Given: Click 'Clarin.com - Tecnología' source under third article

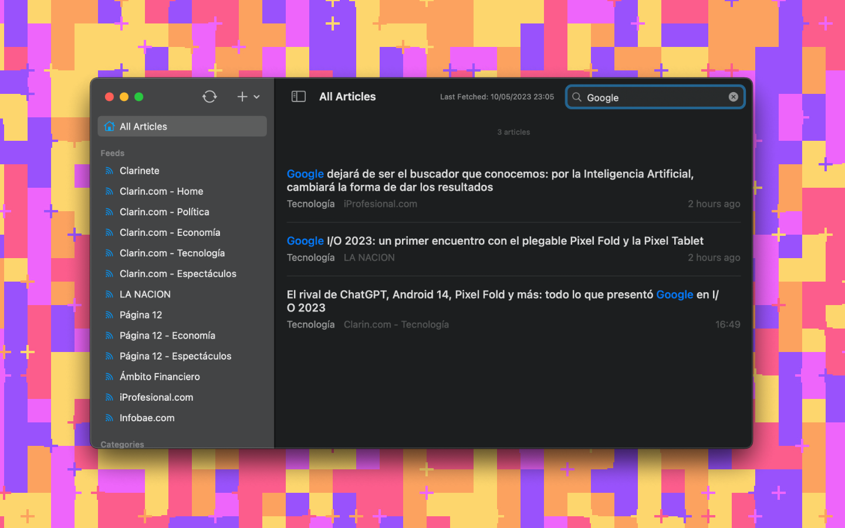Looking at the screenshot, I should pos(396,324).
